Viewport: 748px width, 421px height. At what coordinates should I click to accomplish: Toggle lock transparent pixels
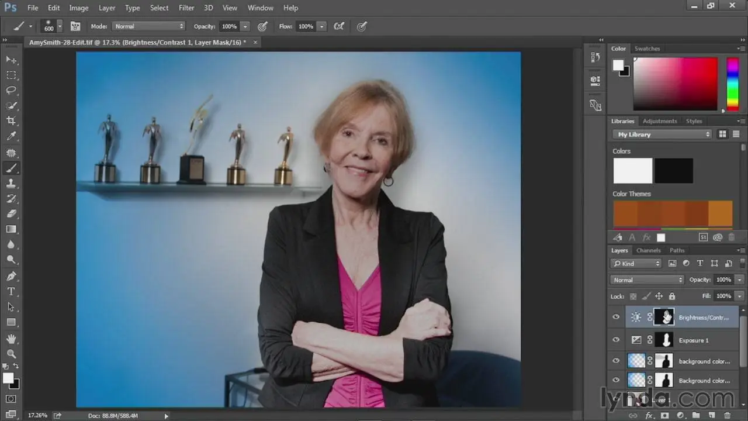pos(633,296)
